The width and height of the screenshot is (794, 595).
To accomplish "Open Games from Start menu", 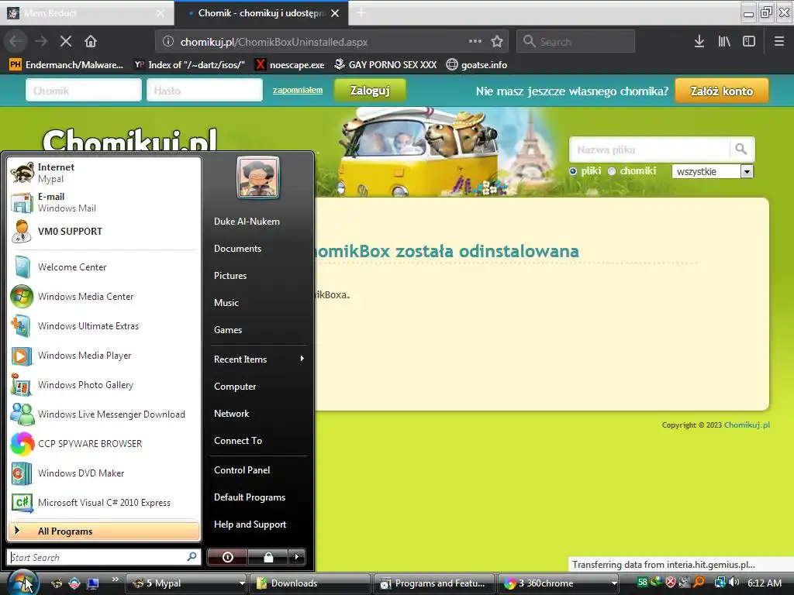I will 228,330.
